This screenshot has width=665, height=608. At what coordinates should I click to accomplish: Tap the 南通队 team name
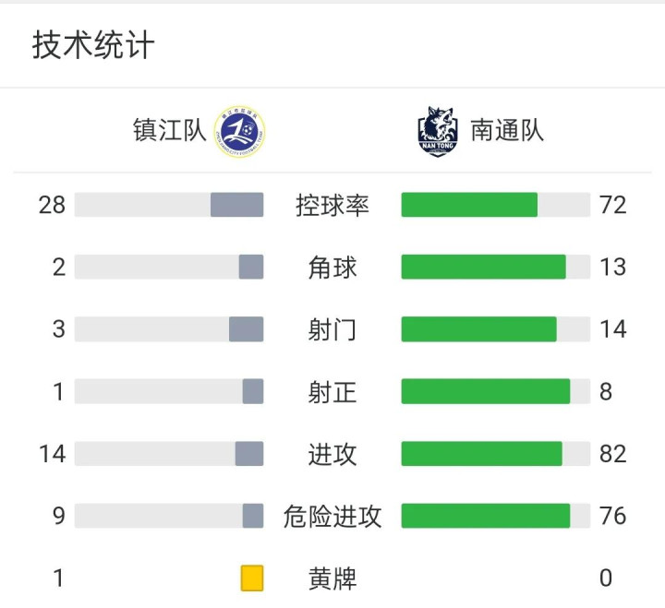pos(507,130)
